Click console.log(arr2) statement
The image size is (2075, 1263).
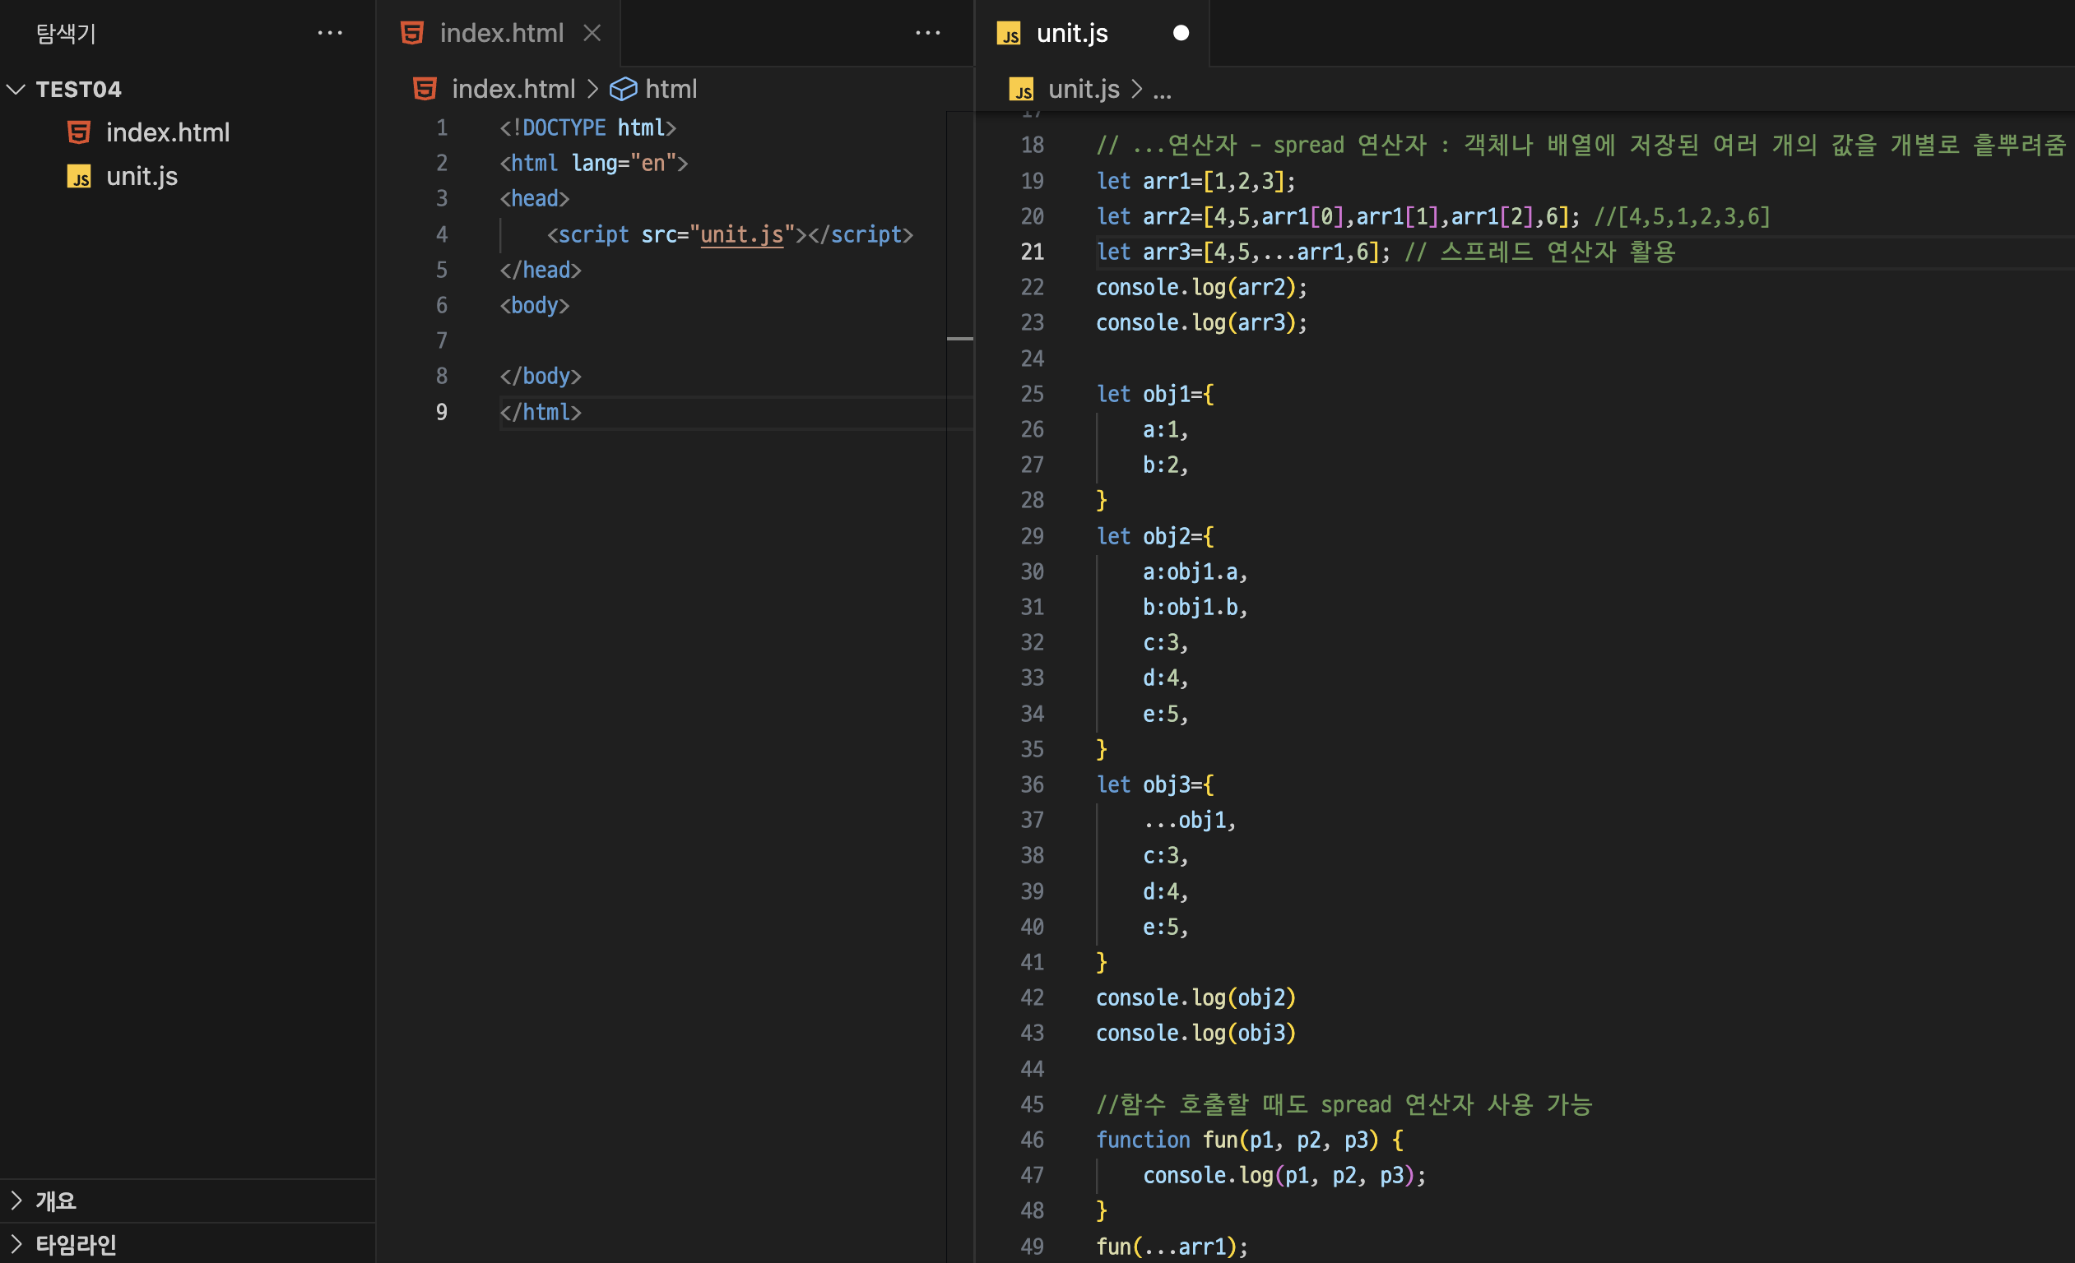pyautogui.click(x=1202, y=287)
